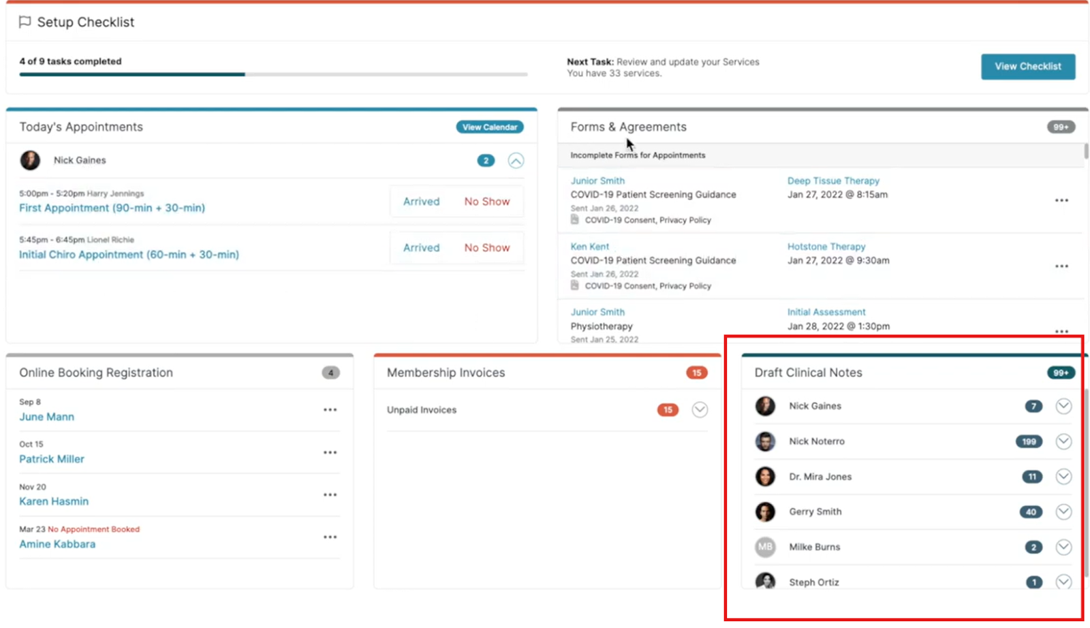Viewport: 1090px width, 628px height.
Task: Open options menu for Deep Tissue Therapy form
Action: point(1061,200)
